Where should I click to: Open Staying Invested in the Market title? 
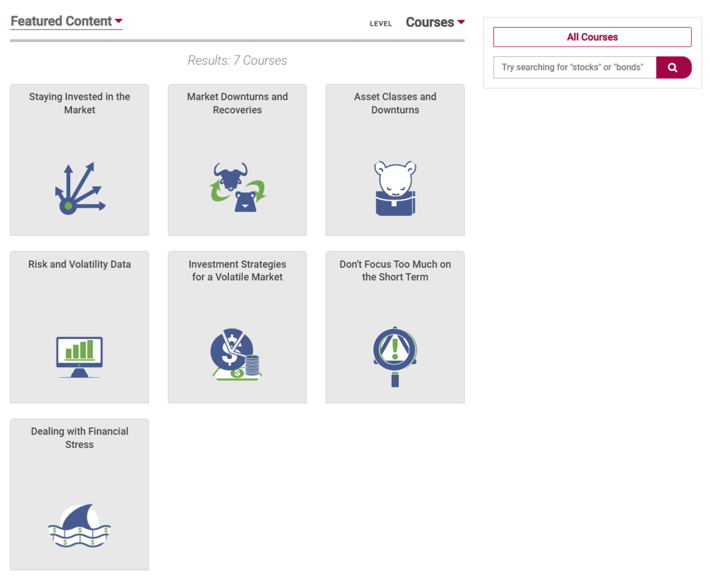[80, 103]
